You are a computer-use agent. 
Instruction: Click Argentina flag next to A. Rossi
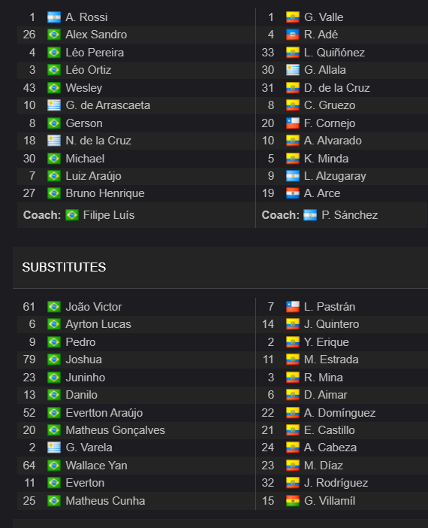click(x=54, y=17)
